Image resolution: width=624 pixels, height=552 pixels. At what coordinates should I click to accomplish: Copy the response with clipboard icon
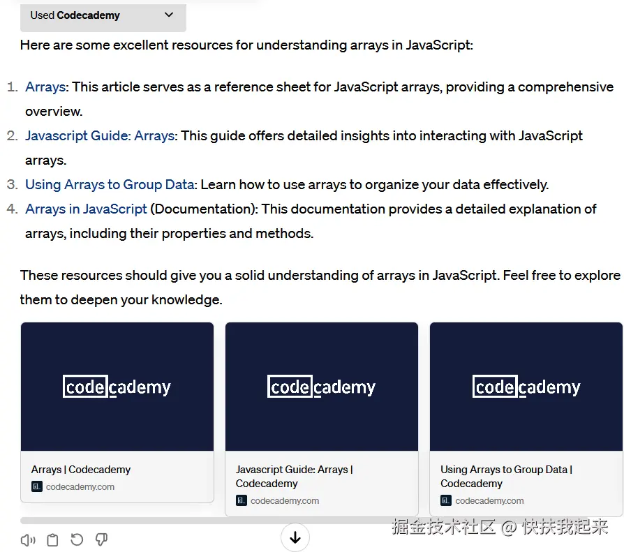52,540
